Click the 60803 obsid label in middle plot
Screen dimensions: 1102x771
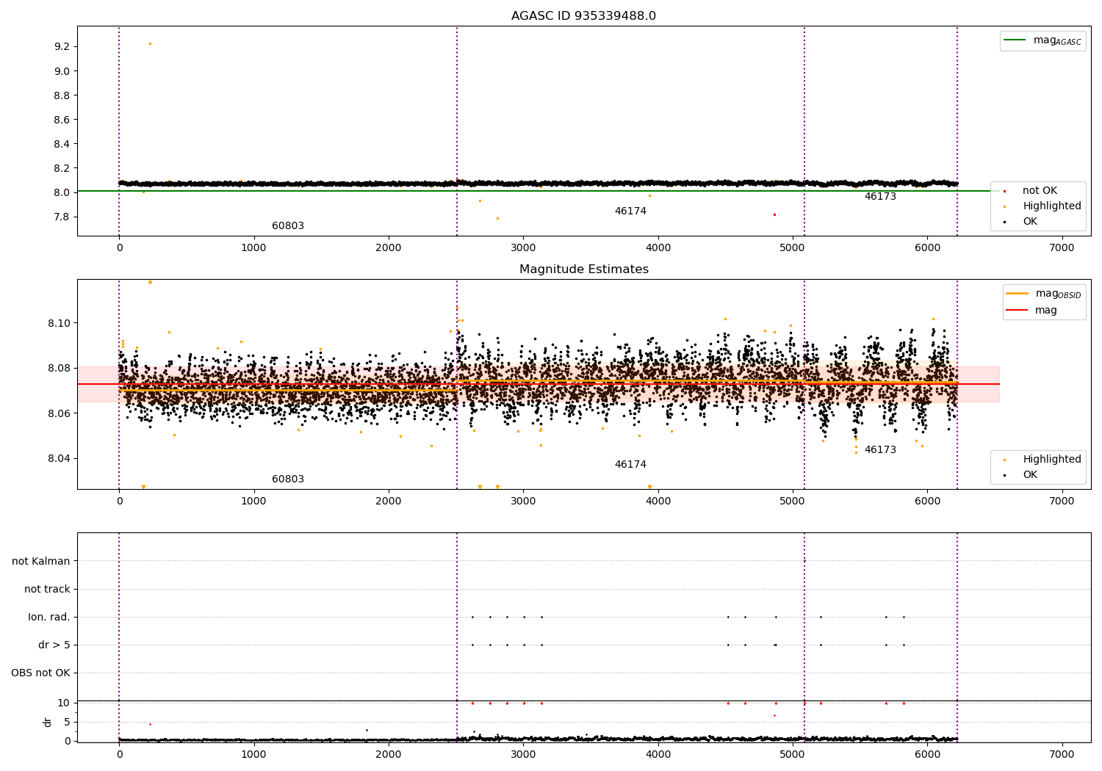click(288, 479)
